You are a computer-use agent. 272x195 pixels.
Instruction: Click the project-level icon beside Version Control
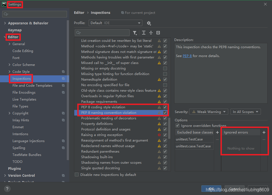click(63, 176)
